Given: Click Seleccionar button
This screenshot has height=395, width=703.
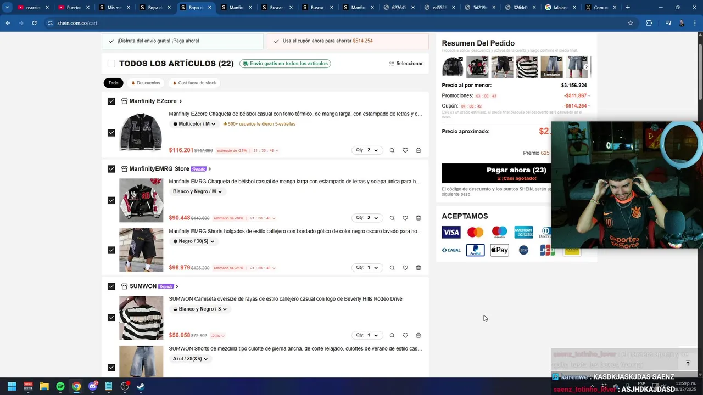Looking at the screenshot, I should click(406, 64).
